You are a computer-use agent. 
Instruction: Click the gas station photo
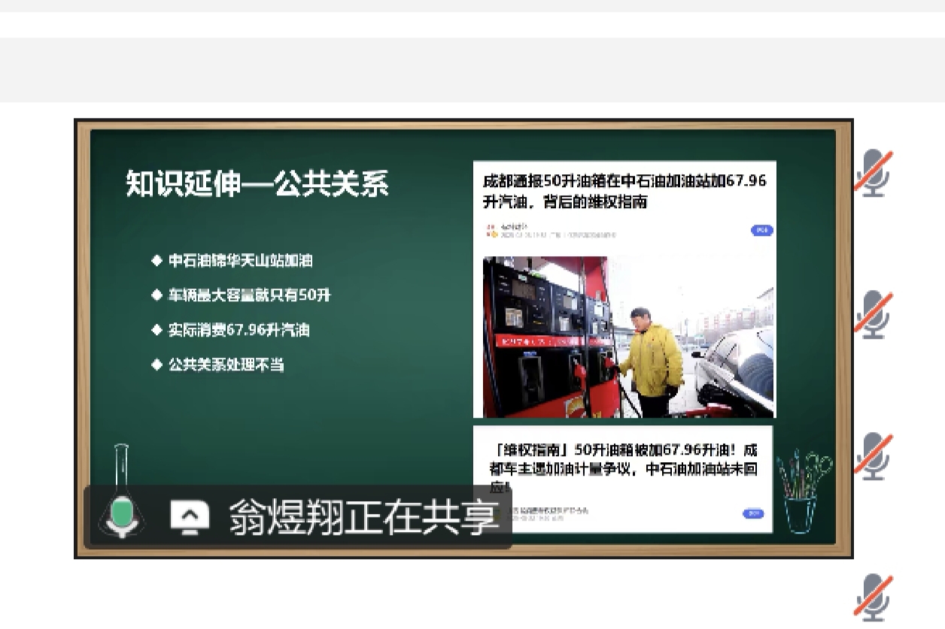coord(624,337)
